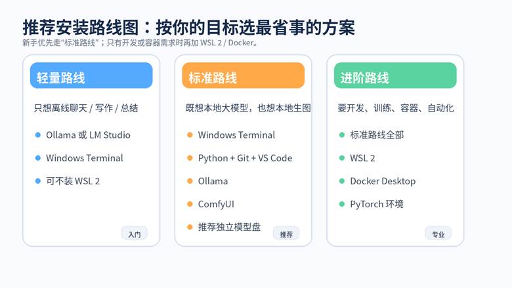Select the blue 轻量路线 header

pyautogui.click(x=91, y=75)
